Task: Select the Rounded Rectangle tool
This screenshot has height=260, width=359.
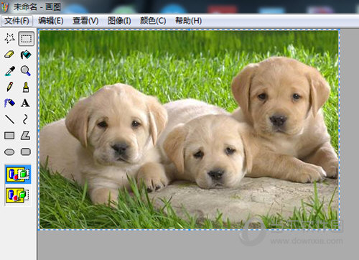Action: point(26,152)
